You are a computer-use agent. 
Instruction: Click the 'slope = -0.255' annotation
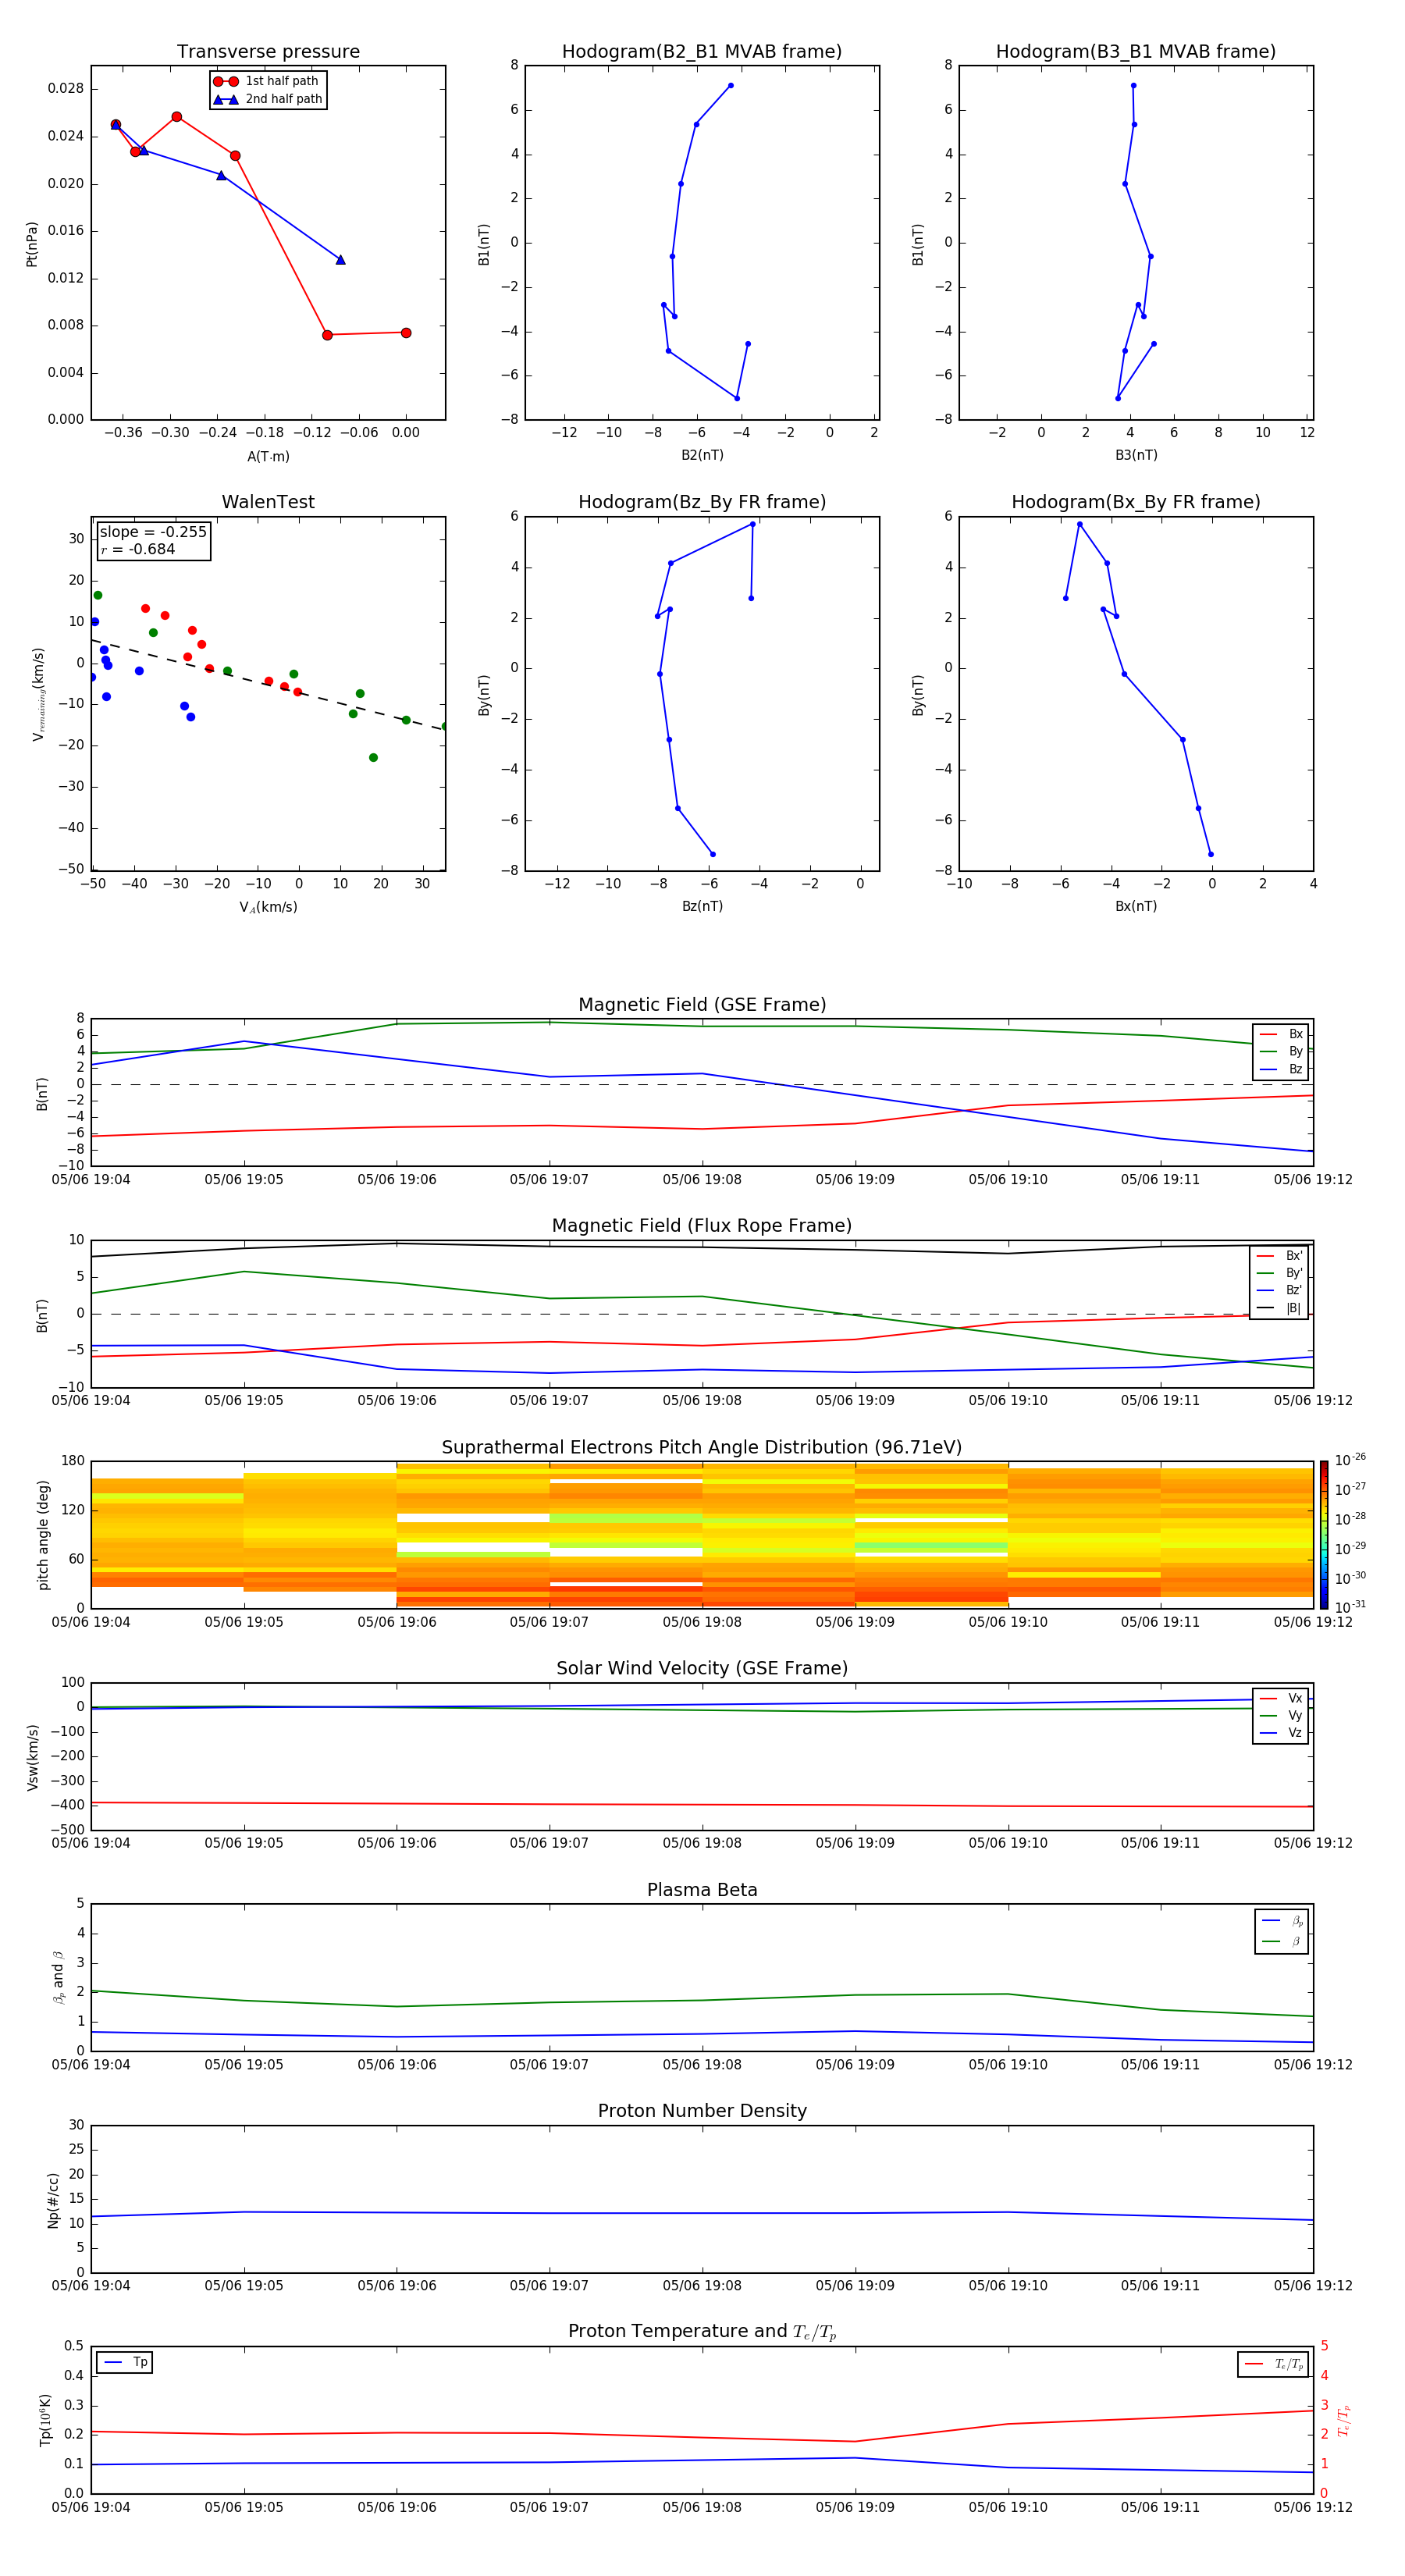pyautogui.click(x=153, y=532)
